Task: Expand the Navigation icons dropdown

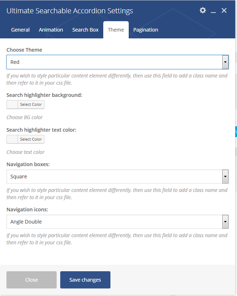Action: 115,222
